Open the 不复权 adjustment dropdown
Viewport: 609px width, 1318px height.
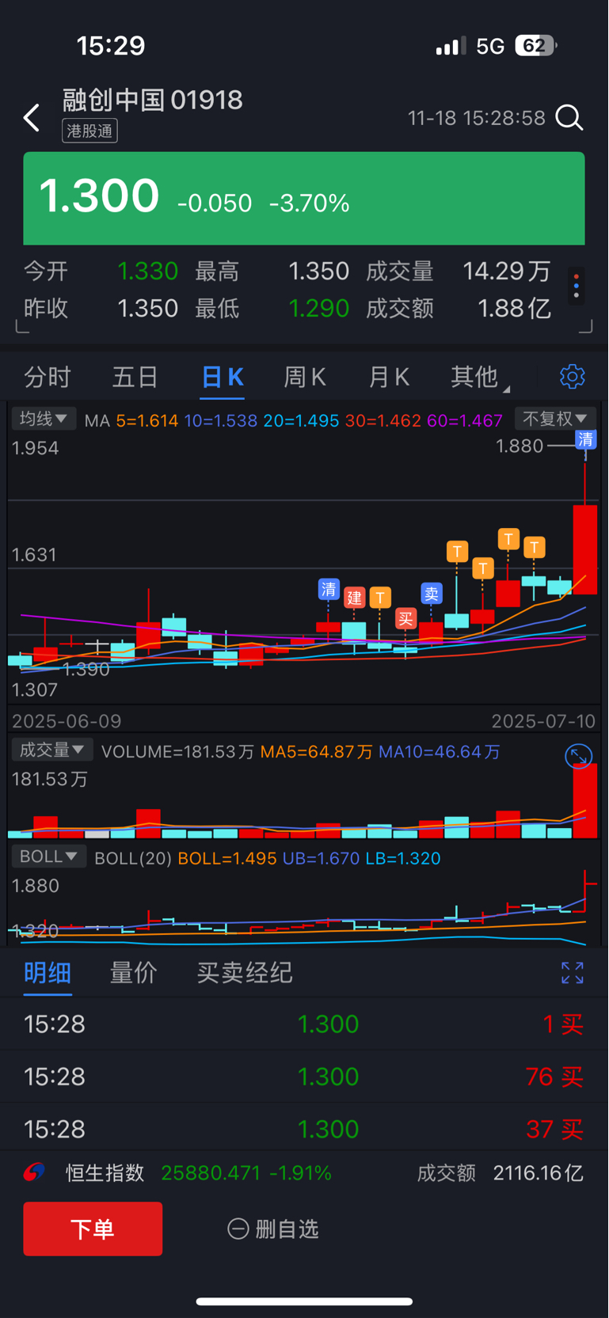coord(554,418)
